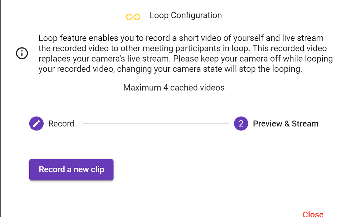Screen dimensions: 347x217
Task: Click the circled information icon
Action: coord(22,53)
